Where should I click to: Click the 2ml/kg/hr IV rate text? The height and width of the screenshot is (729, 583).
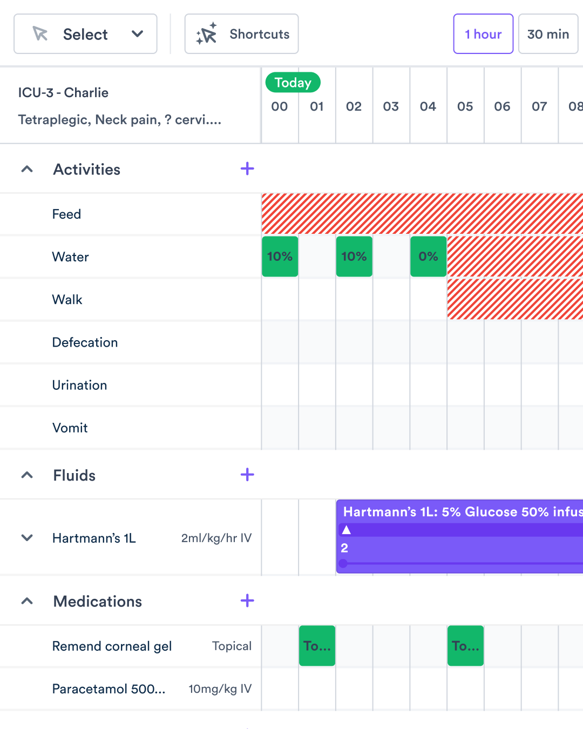[216, 538]
